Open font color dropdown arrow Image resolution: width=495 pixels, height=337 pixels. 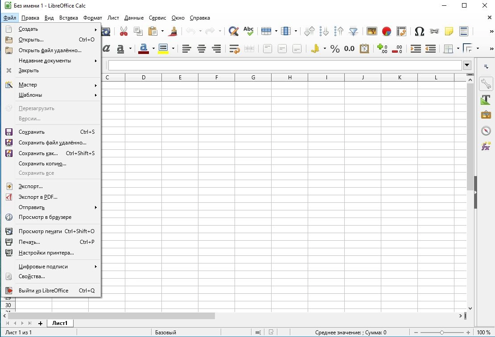point(153,48)
